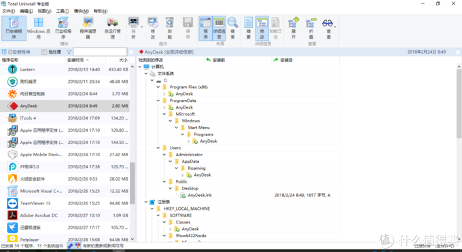Click the Lantern program icon
This screenshot has width=462, height=252.
(12, 69)
